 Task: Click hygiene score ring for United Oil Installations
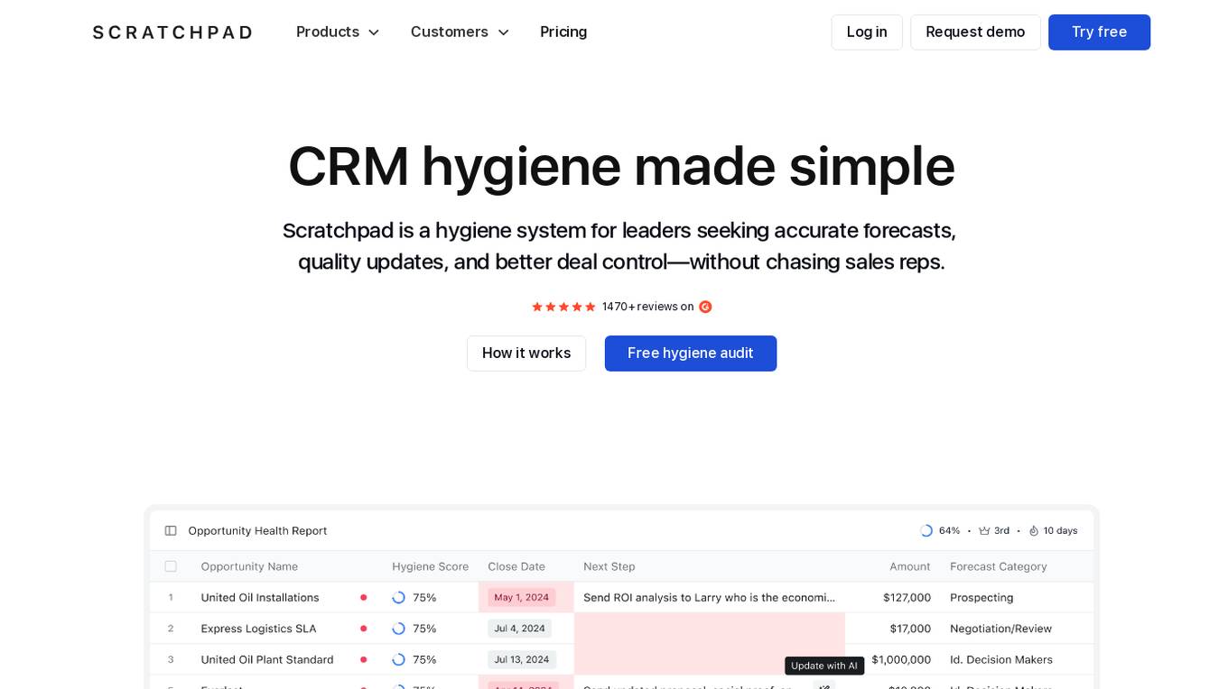click(x=398, y=597)
